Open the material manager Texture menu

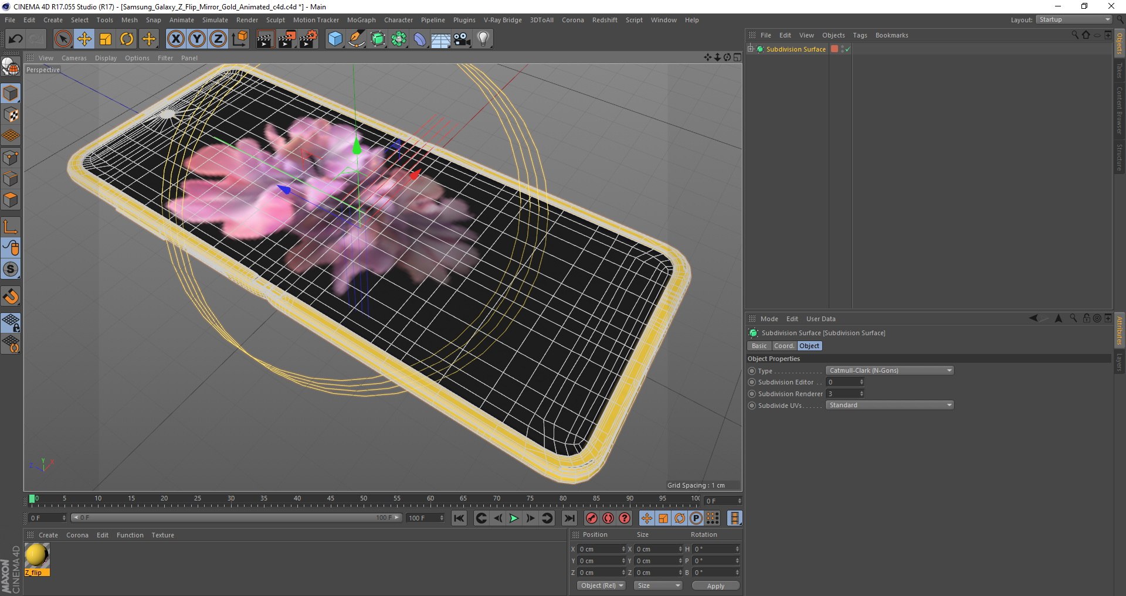coord(162,535)
